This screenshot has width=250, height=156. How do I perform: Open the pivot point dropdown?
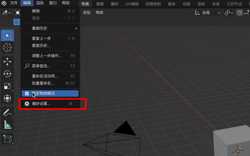pos(229,12)
